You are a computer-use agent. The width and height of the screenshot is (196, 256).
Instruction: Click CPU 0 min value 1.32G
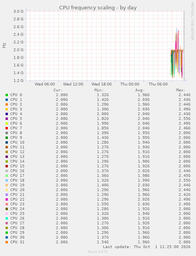click(x=103, y=95)
